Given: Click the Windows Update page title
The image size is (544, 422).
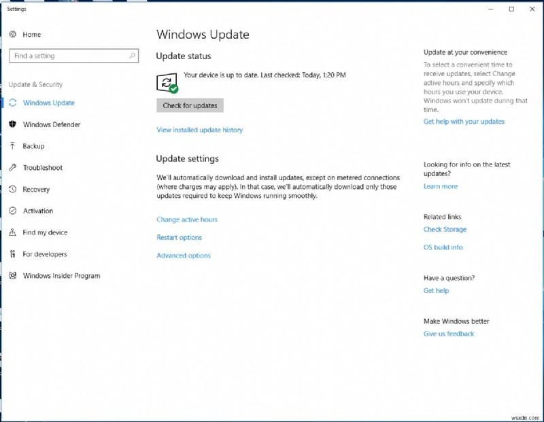Looking at the screenshot, I should click(x=203, y=35).
